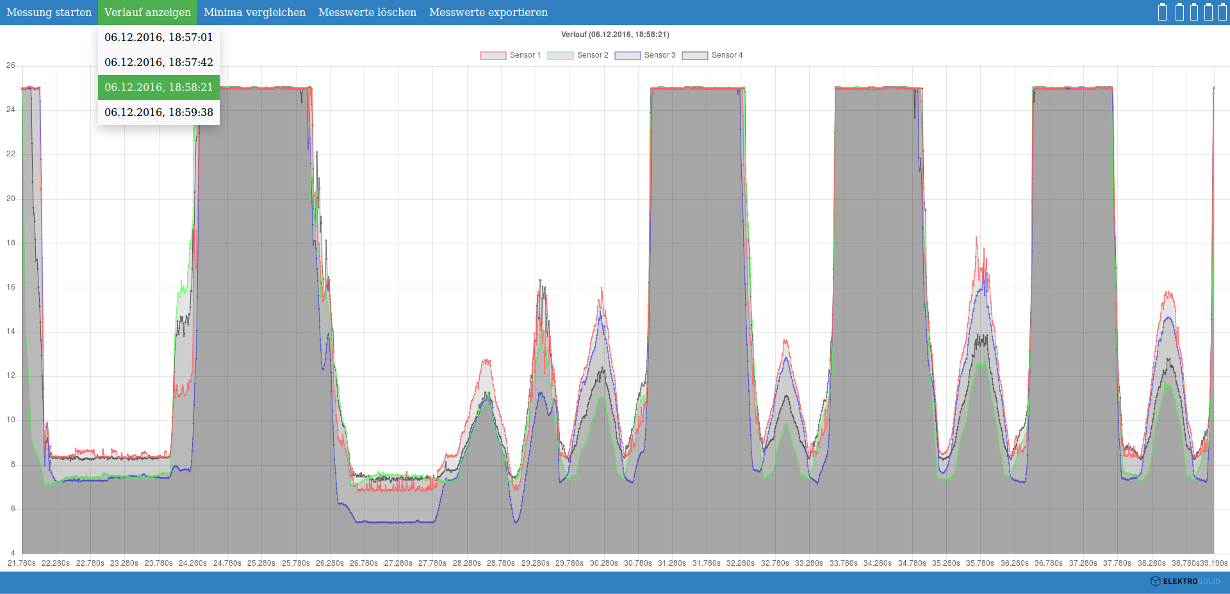Click the first battery status icon
This screenshot has height=594, width=1230.
click(1162, 12)
